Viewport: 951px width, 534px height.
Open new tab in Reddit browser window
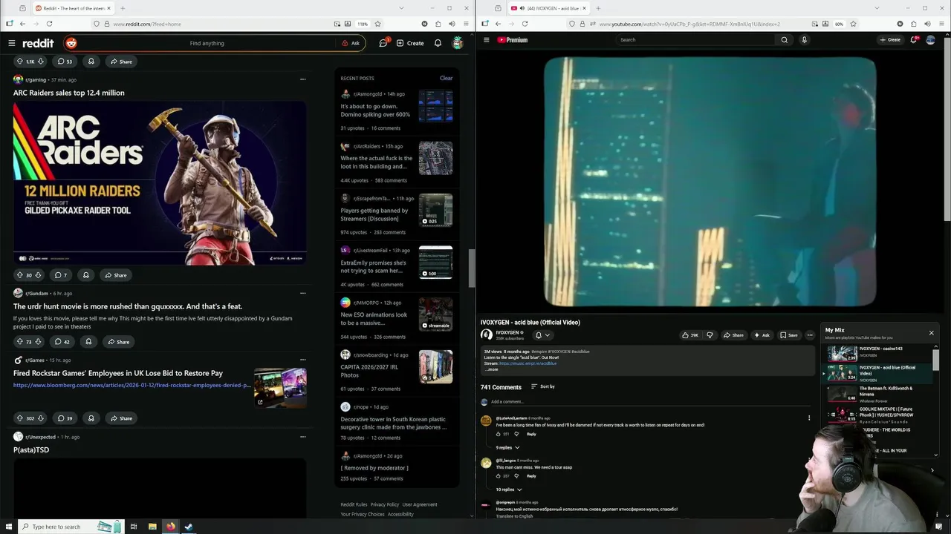point(123,8)
